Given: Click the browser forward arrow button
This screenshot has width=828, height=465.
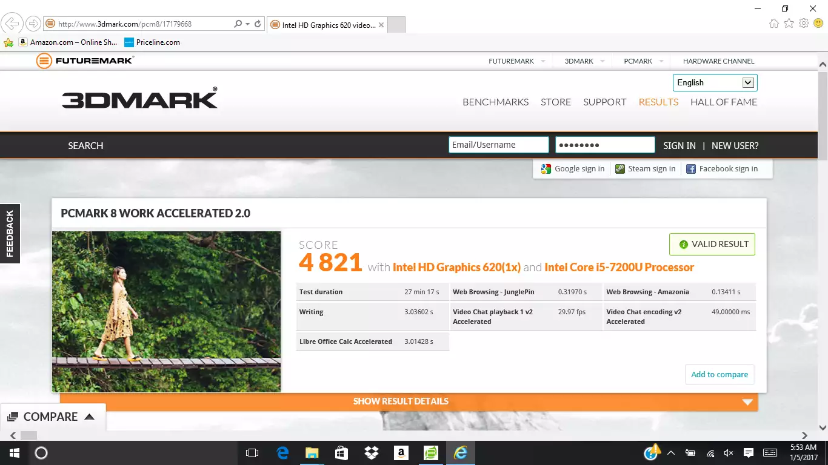Looking at the screenshot, I should tap(33, 24).
